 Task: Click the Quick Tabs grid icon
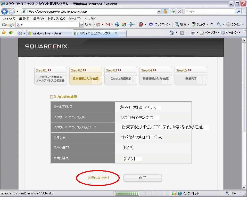20,33
